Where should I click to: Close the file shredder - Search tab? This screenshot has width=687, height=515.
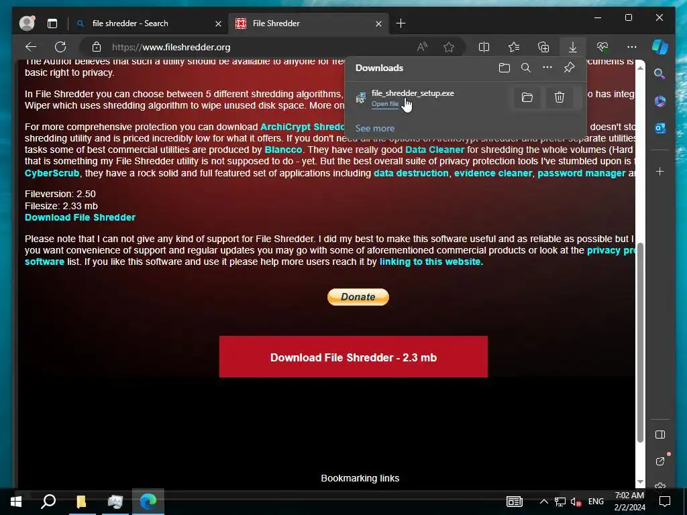tap(218, 23)
